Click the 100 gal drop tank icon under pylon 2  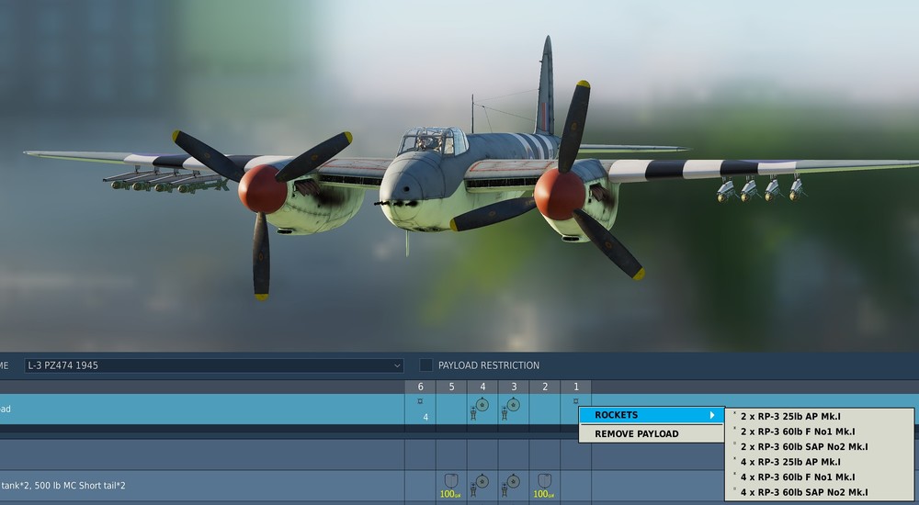point(544,486)
